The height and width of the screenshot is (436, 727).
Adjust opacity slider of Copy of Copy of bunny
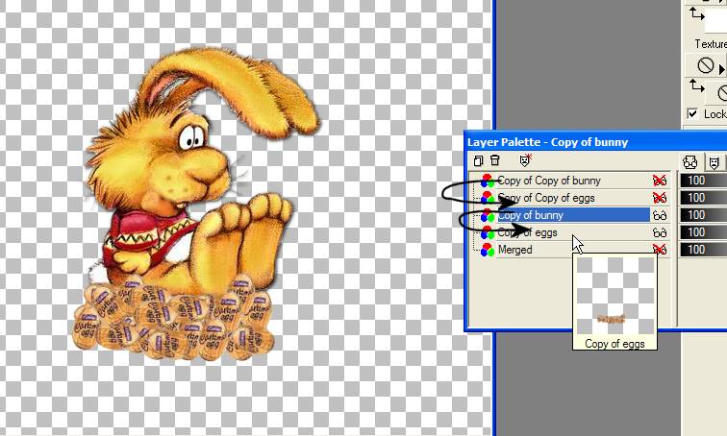(703, 181)
